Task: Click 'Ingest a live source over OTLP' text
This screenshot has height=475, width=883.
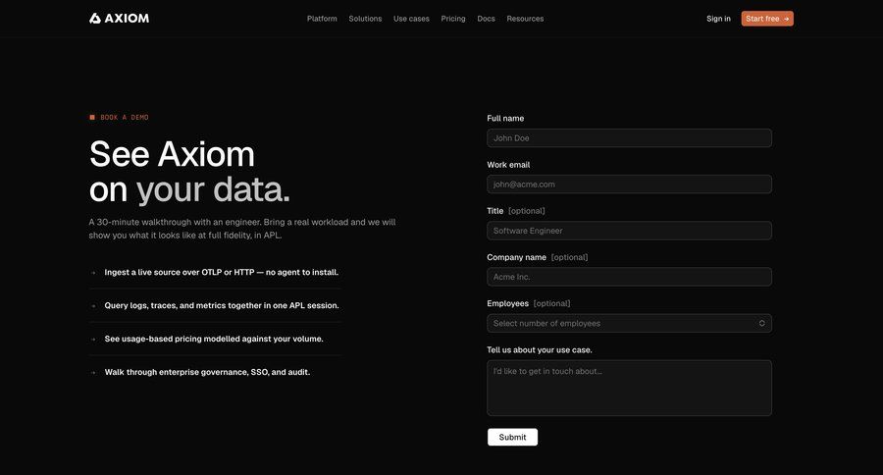Action: 222,272
